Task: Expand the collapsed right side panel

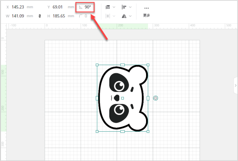Action: coord(235,85)
